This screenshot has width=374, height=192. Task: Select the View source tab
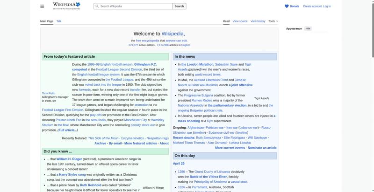pyautogui.click(x=240, y=21)
